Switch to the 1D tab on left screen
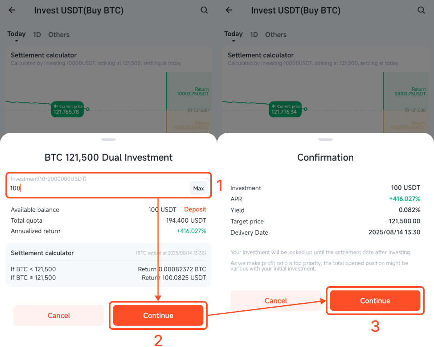This screenshot has width=434, height=347. [x=37, y=35]
